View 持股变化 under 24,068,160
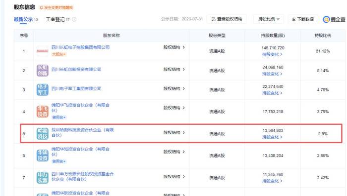This screenshot has width=347, height=196. click(272, 74)
